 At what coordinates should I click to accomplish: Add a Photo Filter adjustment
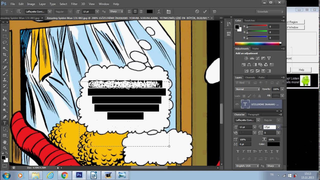point(260,64)
